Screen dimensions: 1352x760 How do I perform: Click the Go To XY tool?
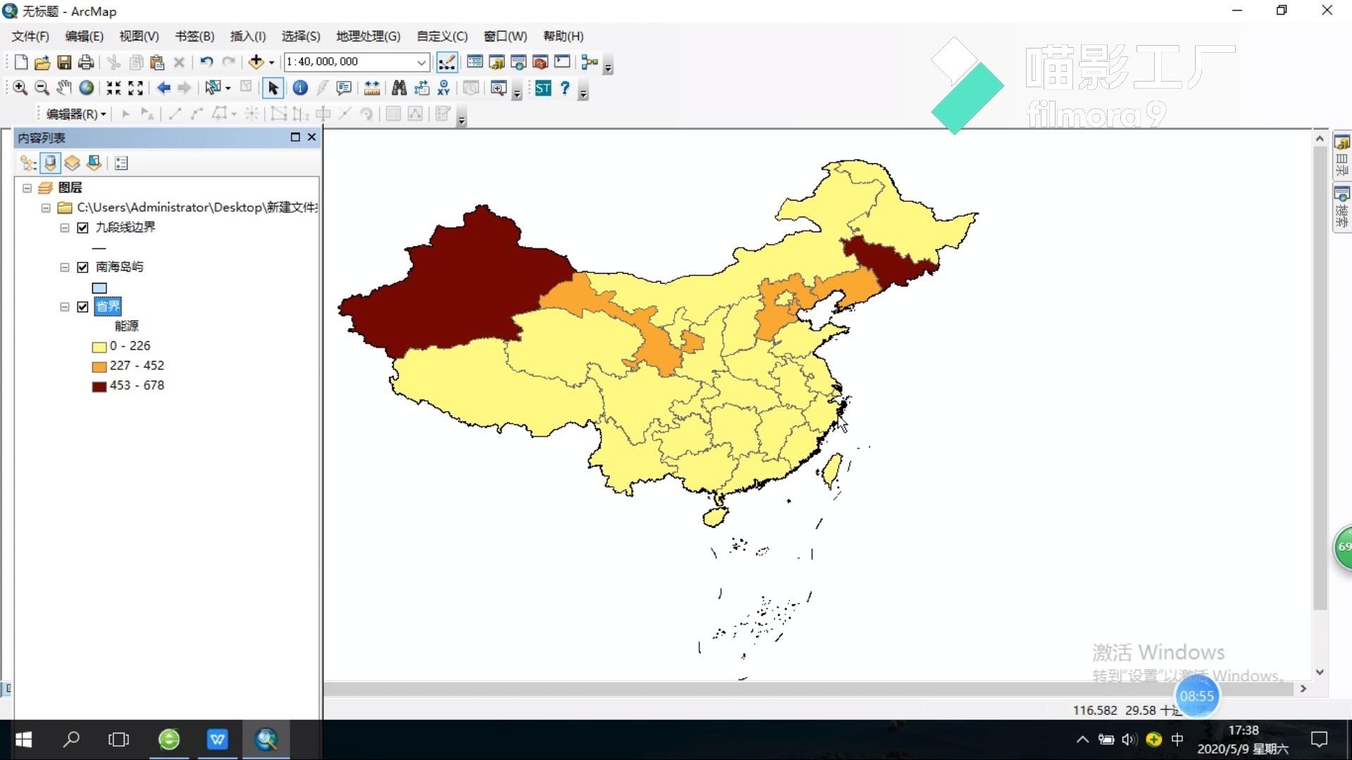(x=444, y=88)
